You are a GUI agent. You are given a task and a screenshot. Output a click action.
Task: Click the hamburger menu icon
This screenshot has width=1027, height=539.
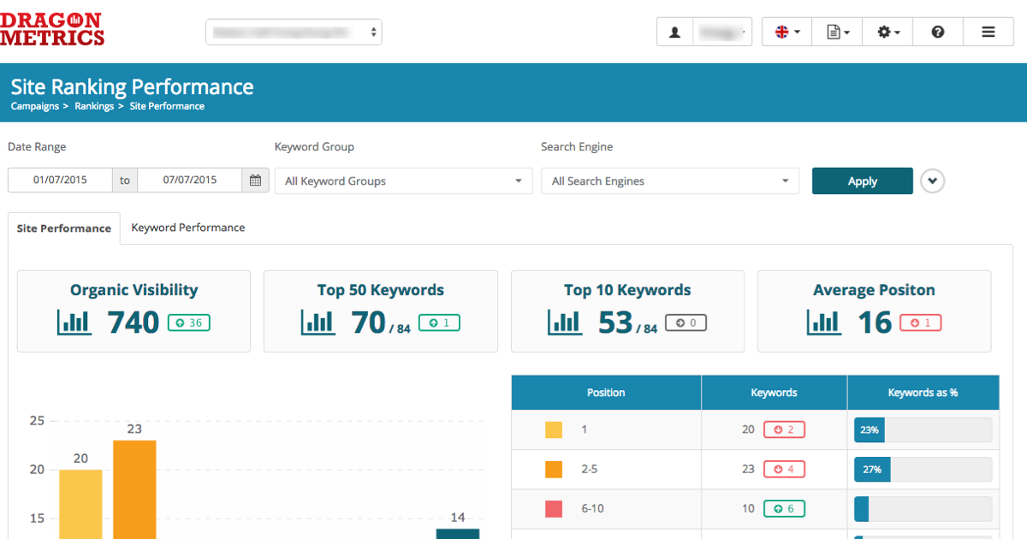click(x=988, y=32)
